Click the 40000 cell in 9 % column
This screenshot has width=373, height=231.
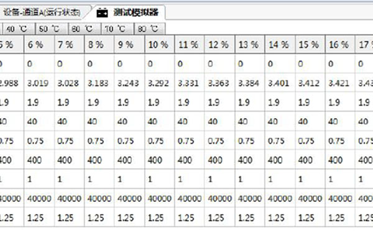129,199
